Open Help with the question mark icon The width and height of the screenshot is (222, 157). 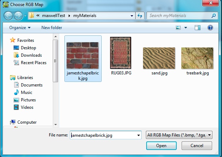(x=210, y=28)
